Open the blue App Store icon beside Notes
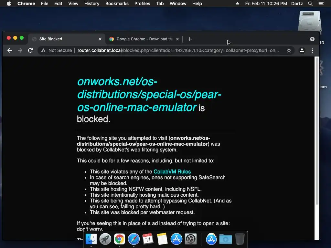Image resolution: width=331 pixels, height=248 pixels. 176,239
